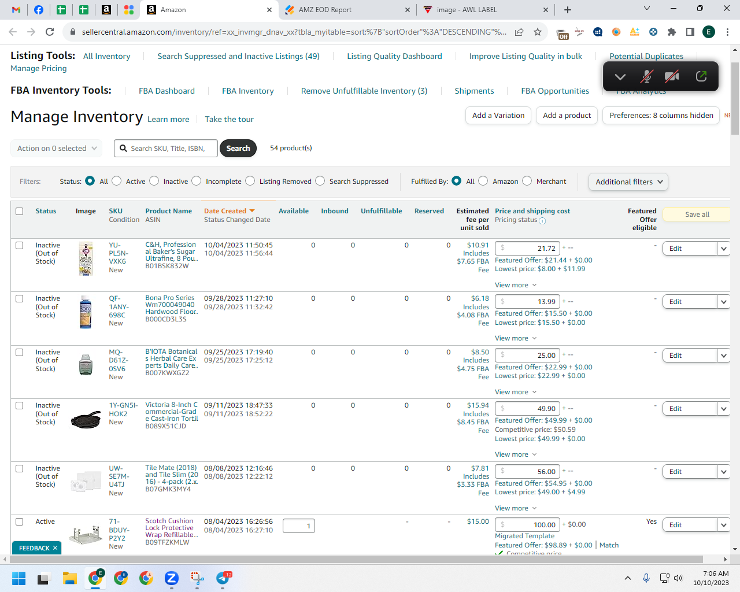Click Add a product
The image size is (740, 592).
567,116
